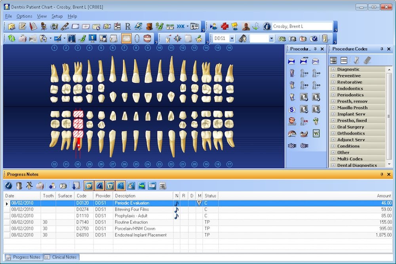Expand the Orthodontics procedure category
The image size is (396, 264).
pyautogui.click(x=333, y=133)
